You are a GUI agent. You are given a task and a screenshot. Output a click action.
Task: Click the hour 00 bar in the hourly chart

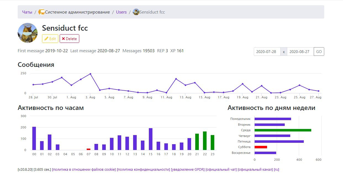point(34,138)
